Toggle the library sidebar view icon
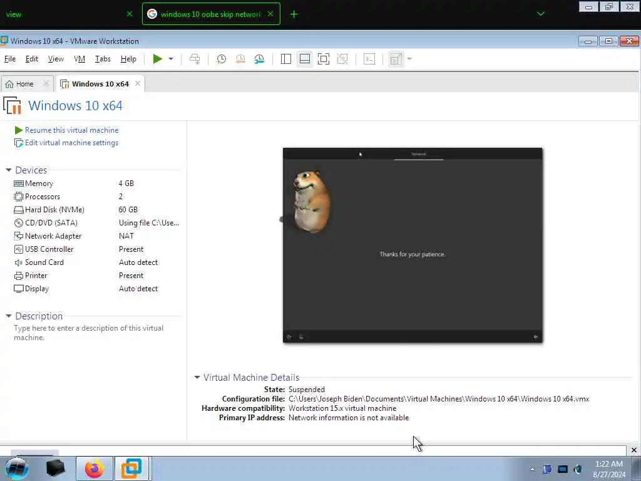The height and width of the screenshot is (481, 641). (285, 59)
